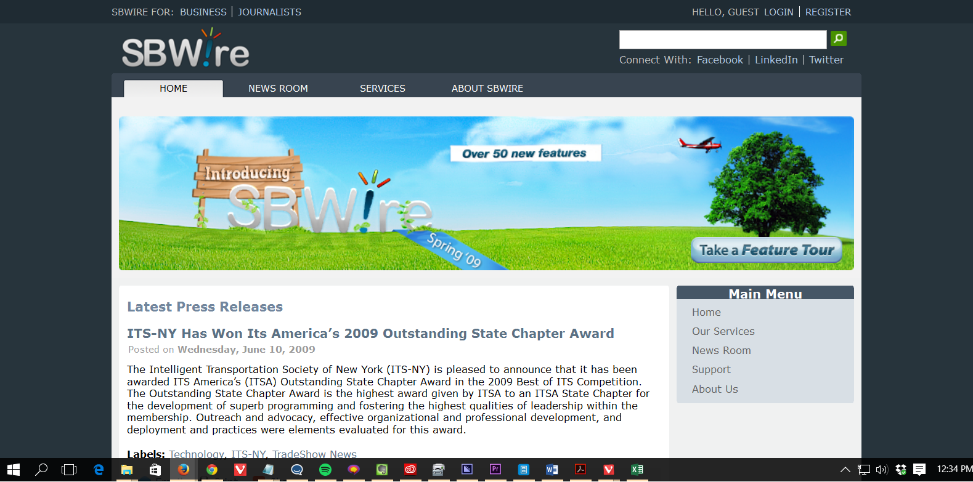Open the SERVICES navigation tab
The image size is (973, 482).
click(x=383, y=89)
